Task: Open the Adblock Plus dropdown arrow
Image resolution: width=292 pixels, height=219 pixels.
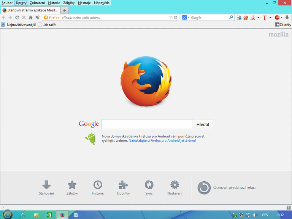Action: pyautogui.click(x=282, y=17)
